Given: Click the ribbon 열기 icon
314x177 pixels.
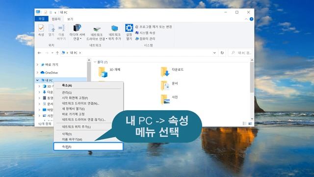Looking at the screenshot, I should click(x=52, y=28).
